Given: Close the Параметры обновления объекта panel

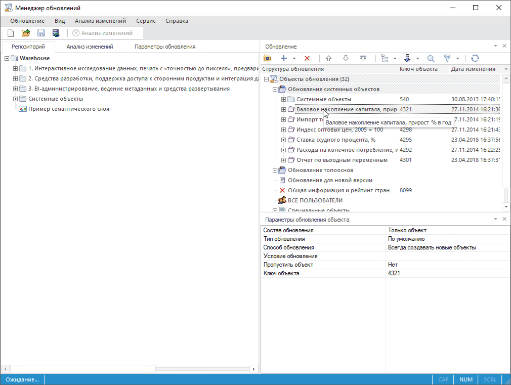Looking at the screenshot, I should 504,219.
